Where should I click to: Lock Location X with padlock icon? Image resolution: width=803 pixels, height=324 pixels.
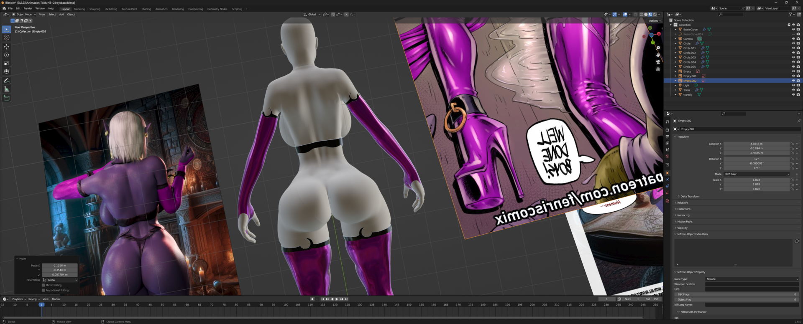(792, 144)
